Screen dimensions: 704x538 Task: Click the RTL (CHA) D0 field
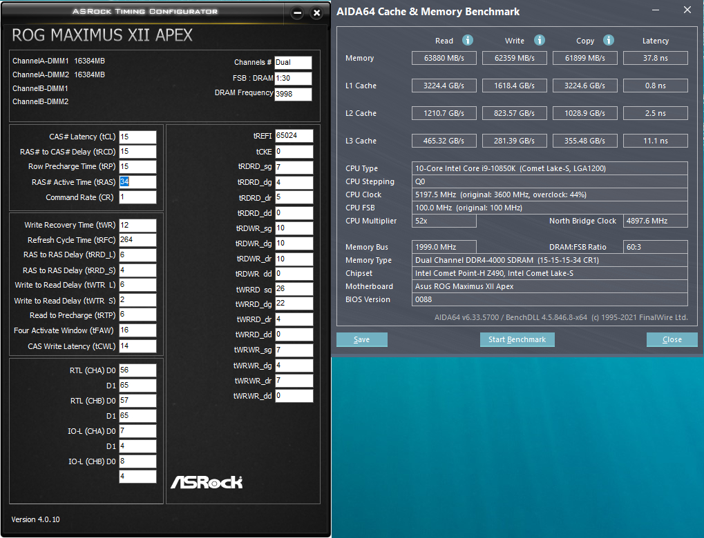click(137, 370)
